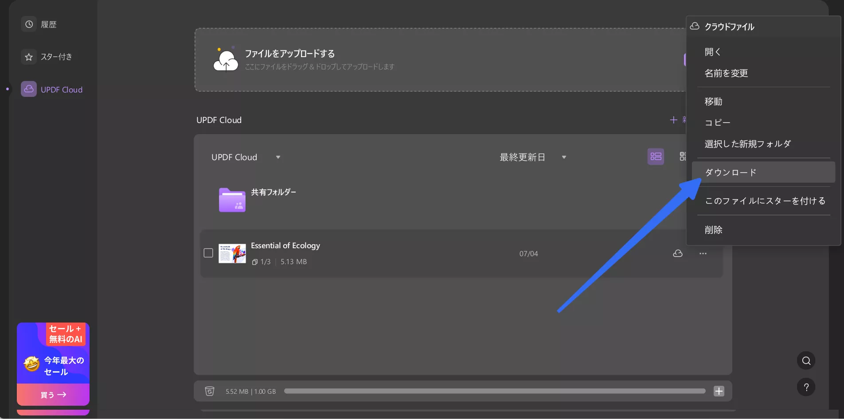Select このファイルにスターを付ける menu entry
This screenshot has width=844, height=419.
[x=763, y=201]
